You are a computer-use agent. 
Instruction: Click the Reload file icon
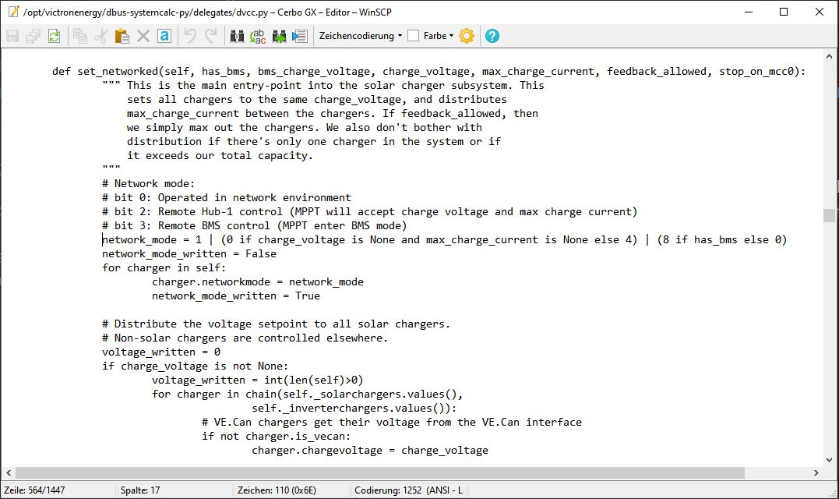(x=54, y=36)
